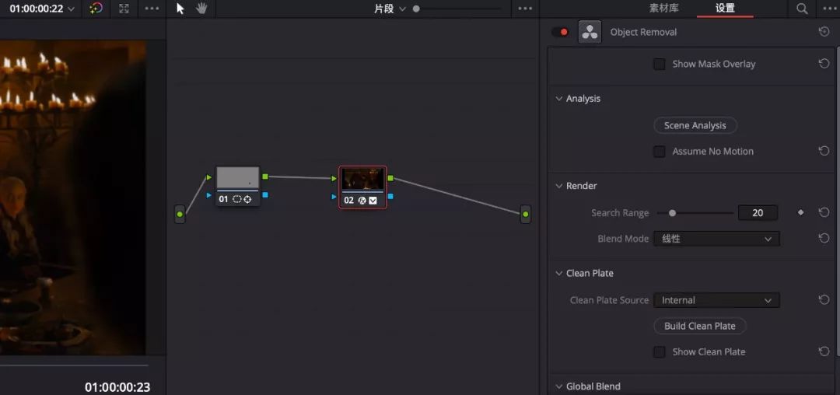Reset the Search Range value
The width and height of the screenshot is (840, 395).
click(824, 213)
